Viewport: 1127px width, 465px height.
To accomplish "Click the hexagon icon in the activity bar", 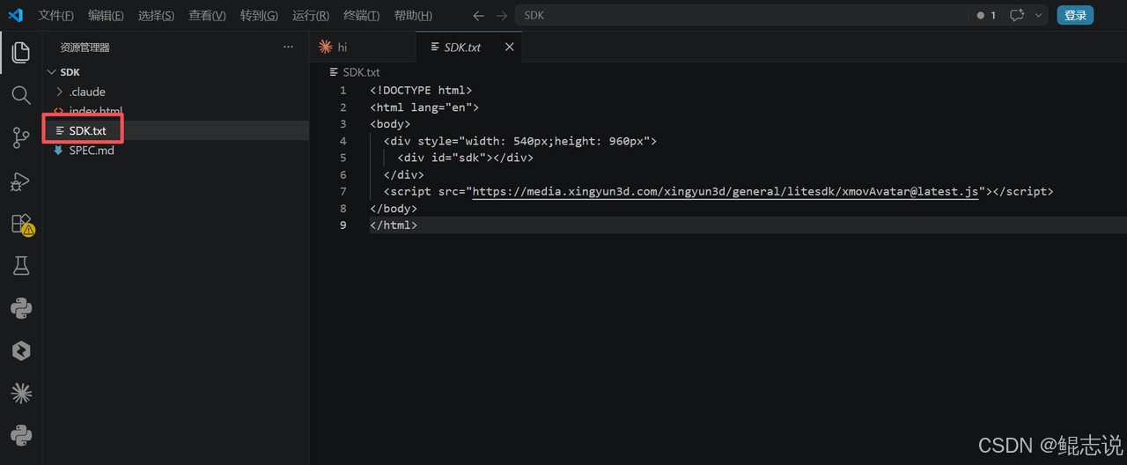I will tap(21, 351).
